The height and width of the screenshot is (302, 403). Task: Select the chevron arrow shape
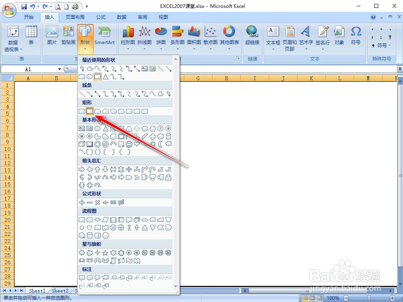click(x=137, y=177)
